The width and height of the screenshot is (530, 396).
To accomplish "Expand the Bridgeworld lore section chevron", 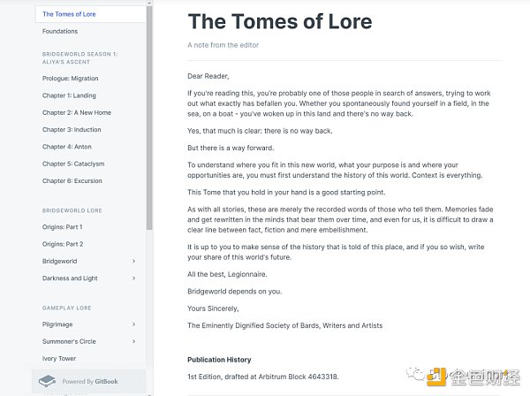I will tap(134, 262).
